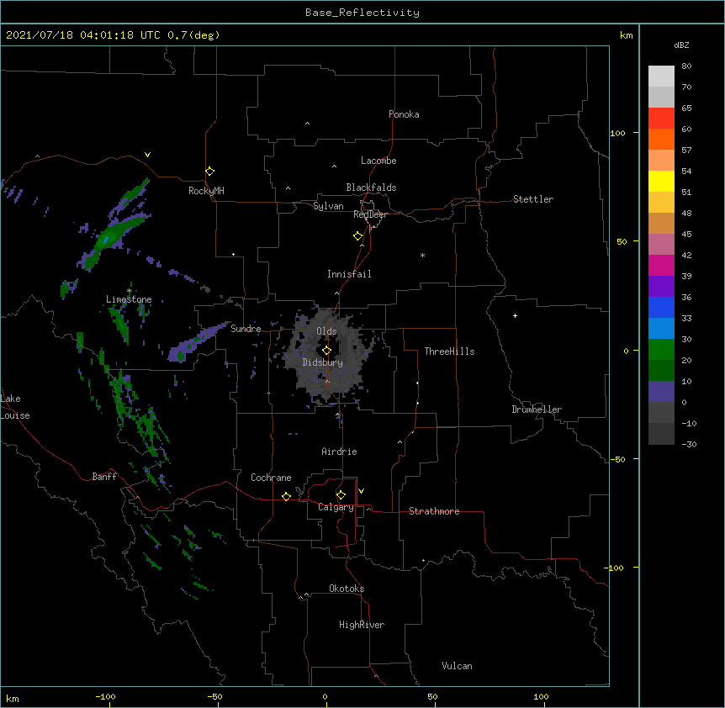The image size is (725, 708).
Task: Click the Base_Reflectivity title
Action: point(362,13)
